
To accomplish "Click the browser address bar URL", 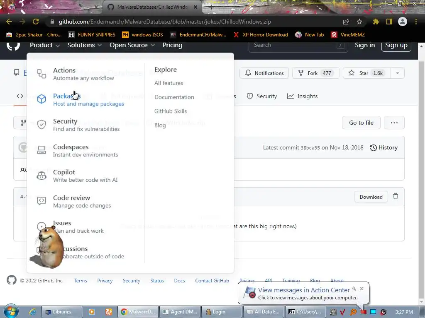I will pos(165,22).
